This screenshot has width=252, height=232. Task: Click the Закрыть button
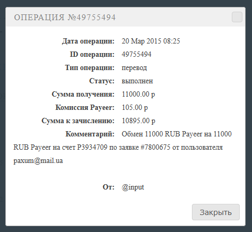[x=216, y=212]
